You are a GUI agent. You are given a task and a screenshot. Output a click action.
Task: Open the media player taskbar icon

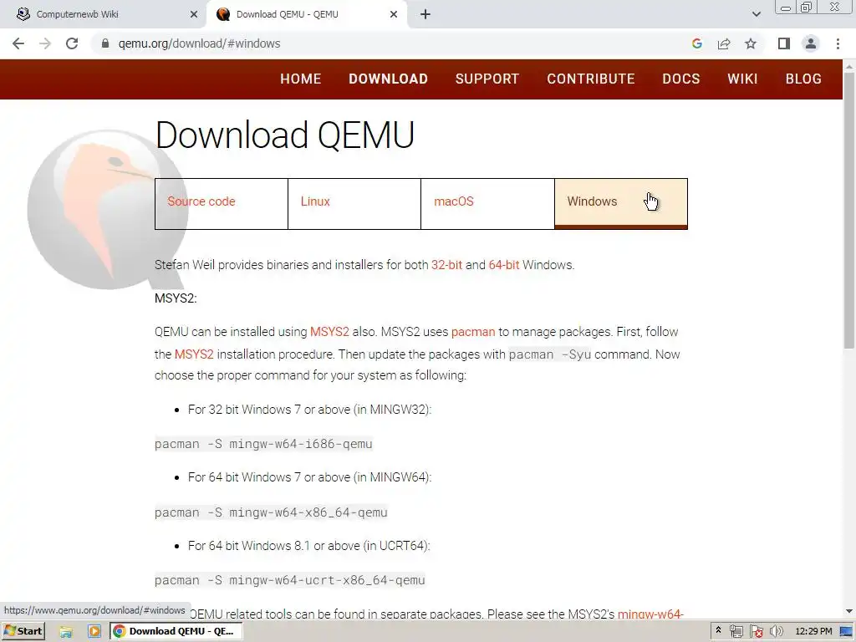(x=94, y=632)
